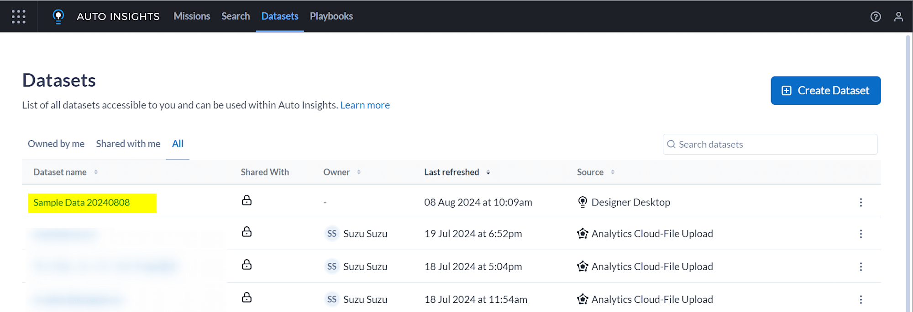This screenshot has width=913, height=312.
Task: Sort by Source column arrows
Action: click(613, 172)
